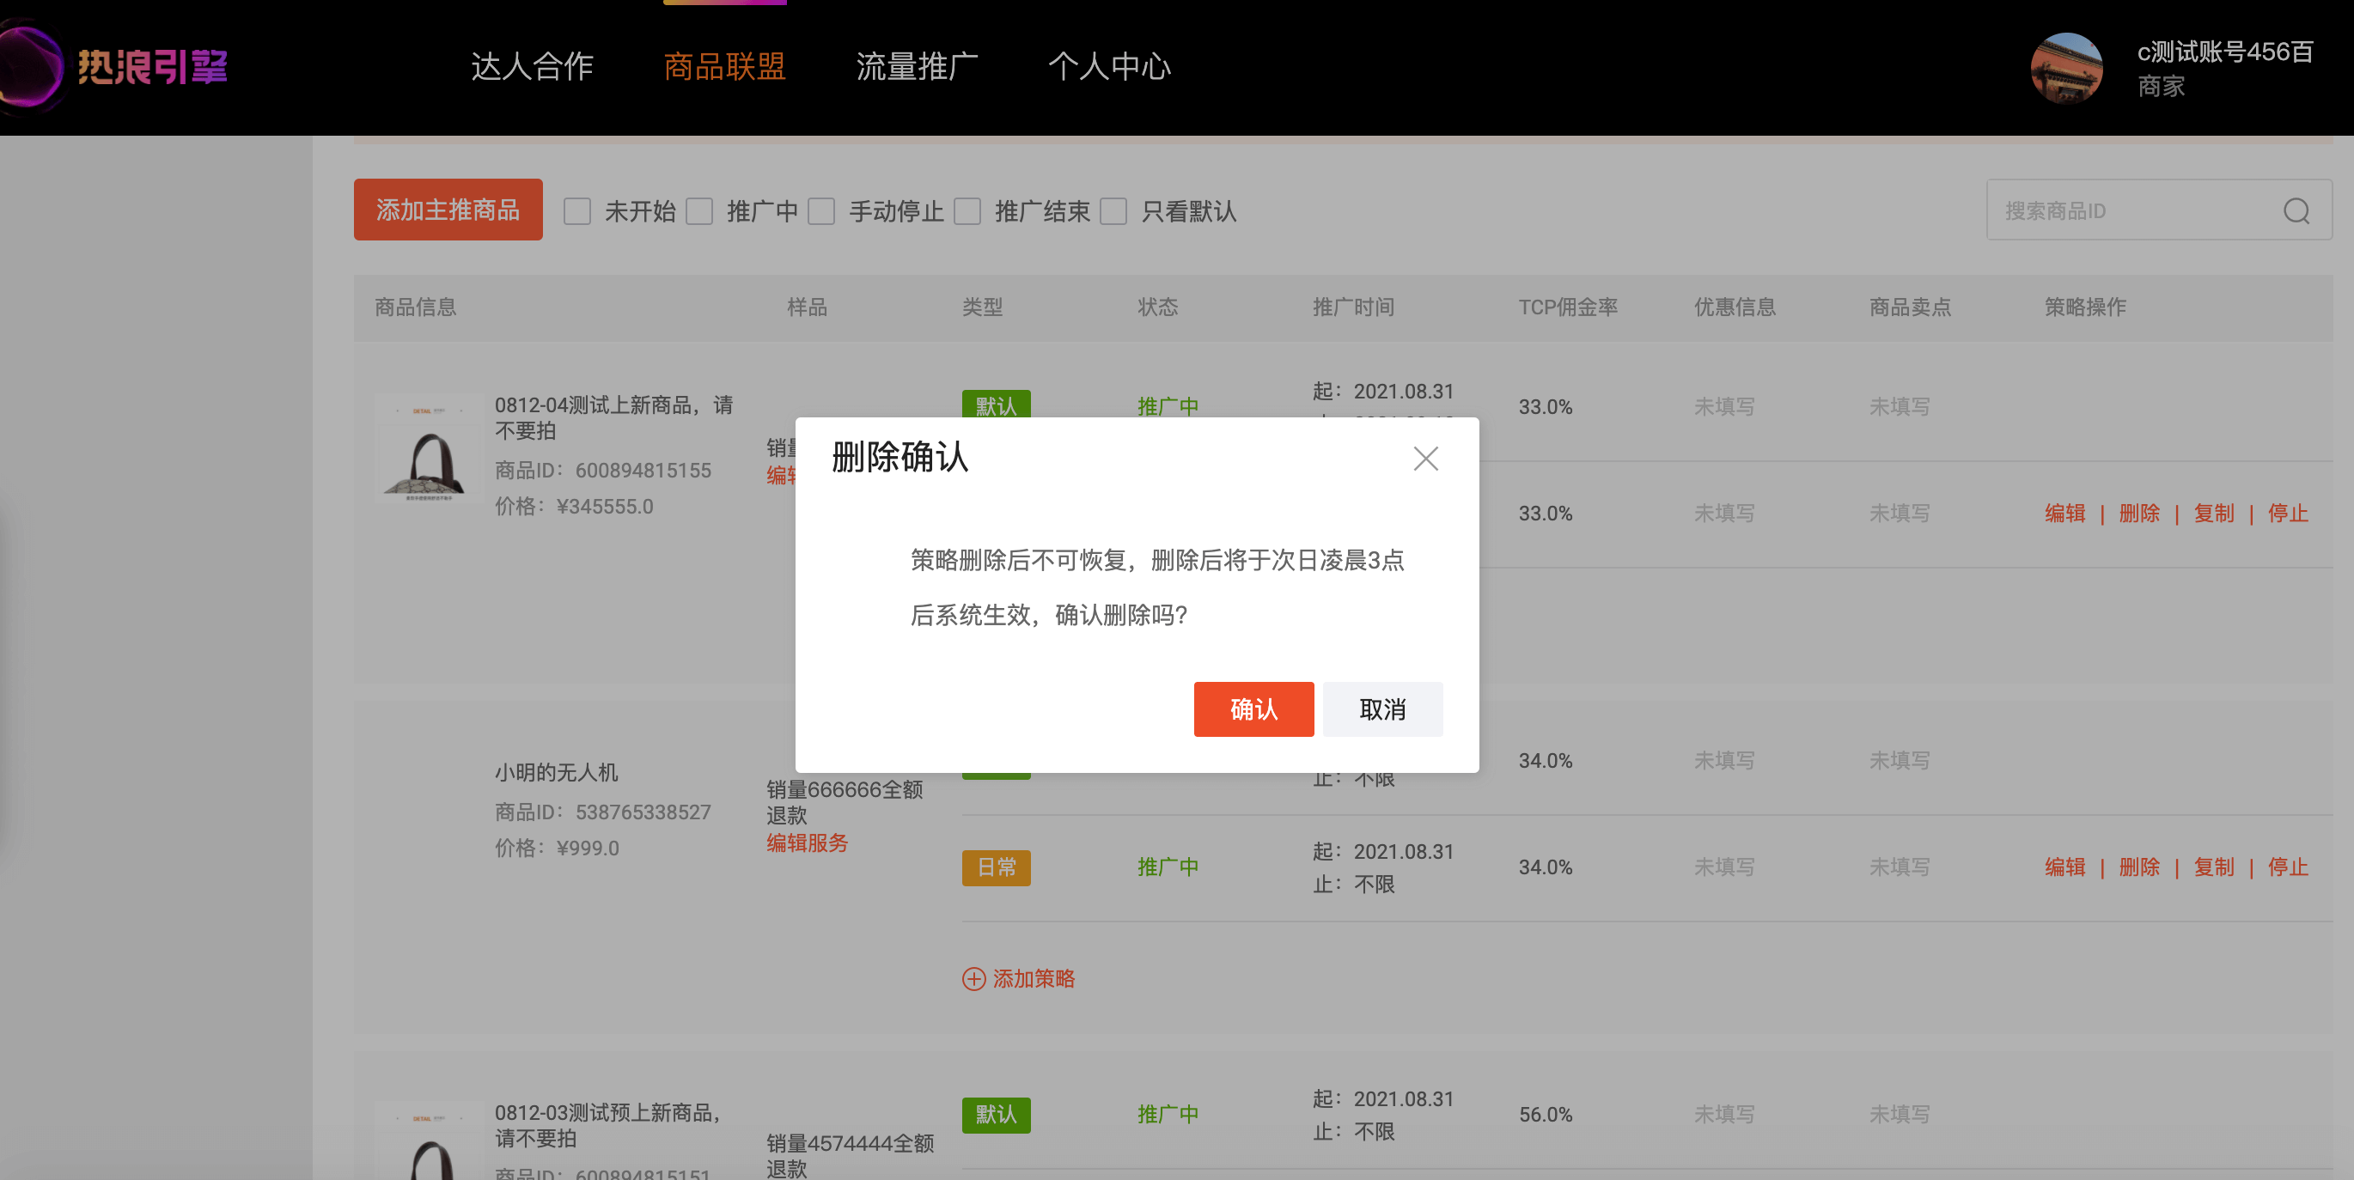Click the search magnifier icon
This screenshot has height=1180, width=2354.
point(2296,211)
